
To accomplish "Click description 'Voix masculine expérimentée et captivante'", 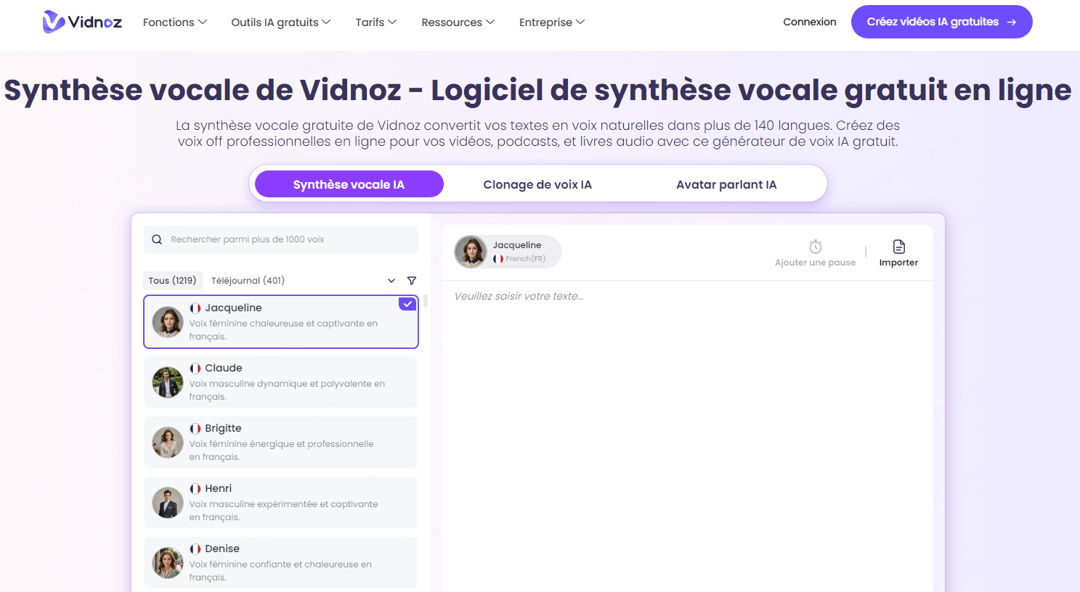I will [283, 511].
